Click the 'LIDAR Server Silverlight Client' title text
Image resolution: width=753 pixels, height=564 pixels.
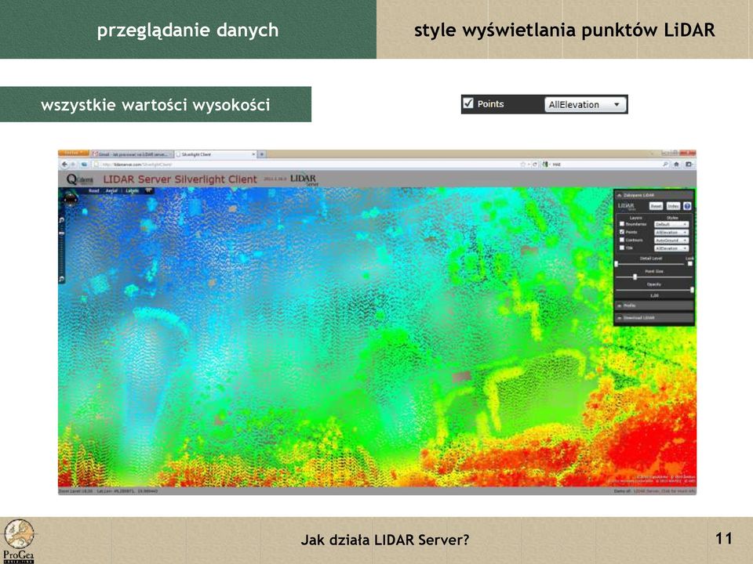[x=180, y=179]
